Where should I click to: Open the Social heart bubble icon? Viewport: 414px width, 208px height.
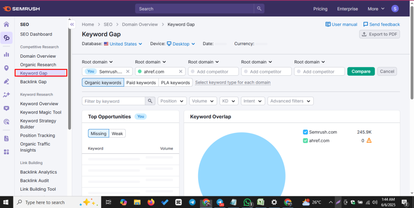6,108
